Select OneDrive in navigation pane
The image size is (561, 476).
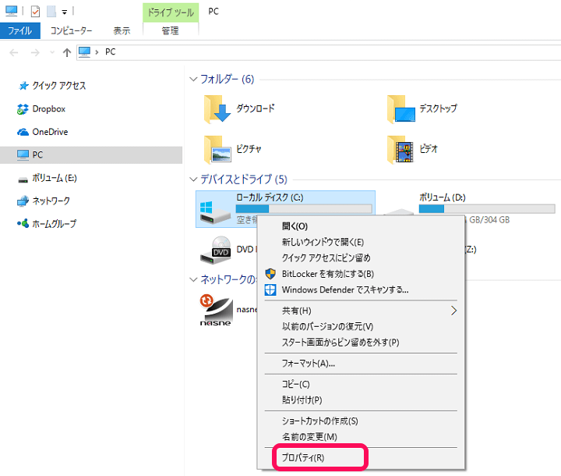(50, 132)
